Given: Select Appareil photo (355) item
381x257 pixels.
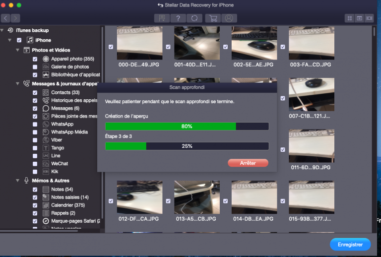Looking at the screenshot, I should pos(72,59).
